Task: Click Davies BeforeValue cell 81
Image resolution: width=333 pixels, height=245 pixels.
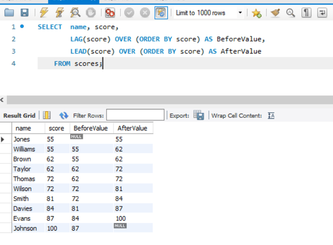Action: [x=92, y=208]
